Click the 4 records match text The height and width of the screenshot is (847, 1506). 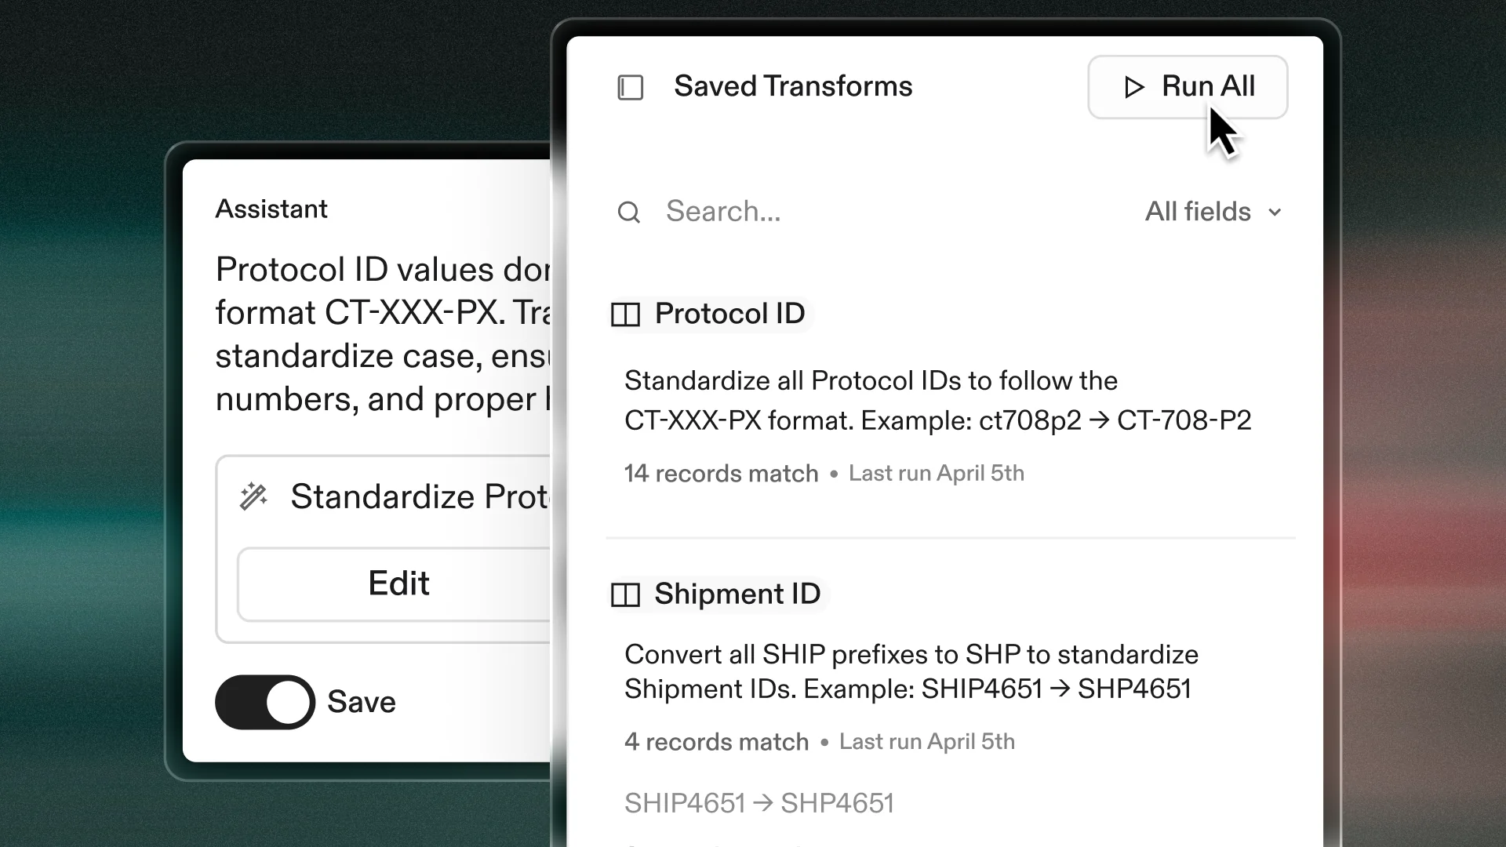pyautogui.click(x=716, y=742)
